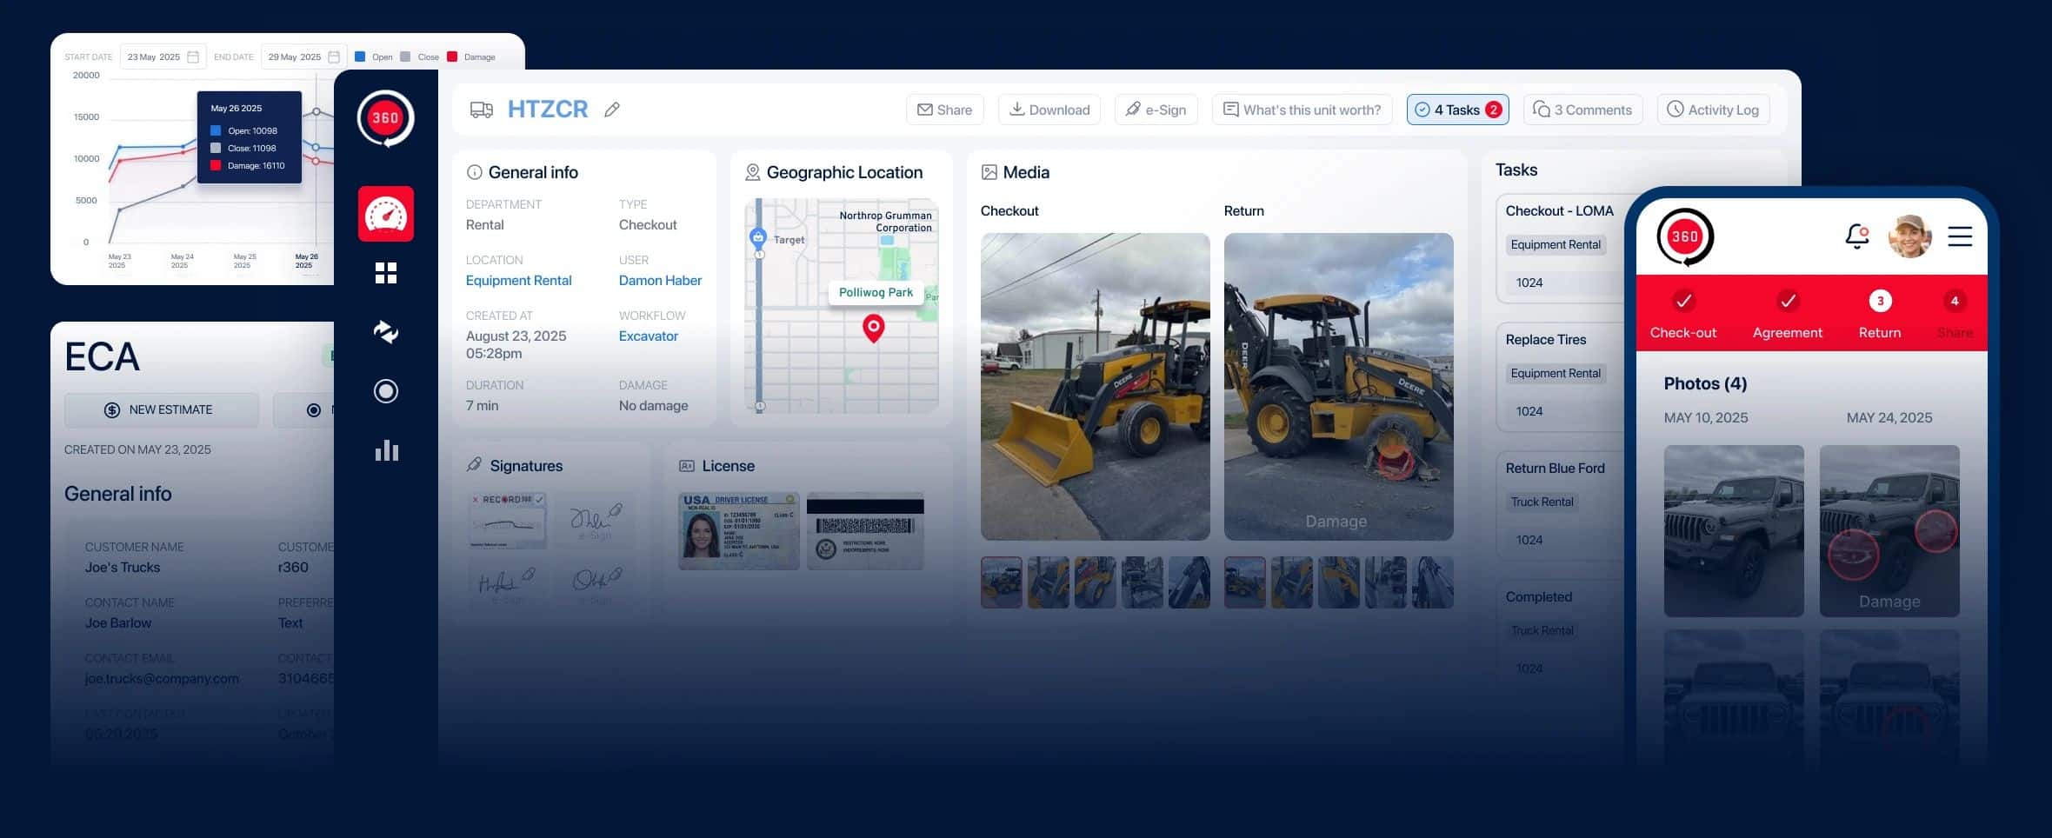The image size is (2052, 838).
Task: Select the large Return damage backhoe photo
Action: point(1337,386)
